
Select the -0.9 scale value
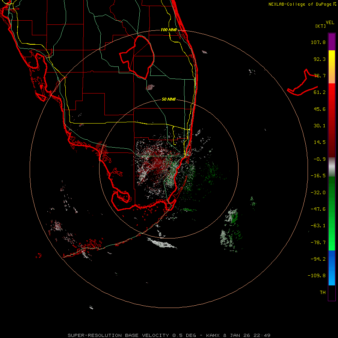[320, 159]
